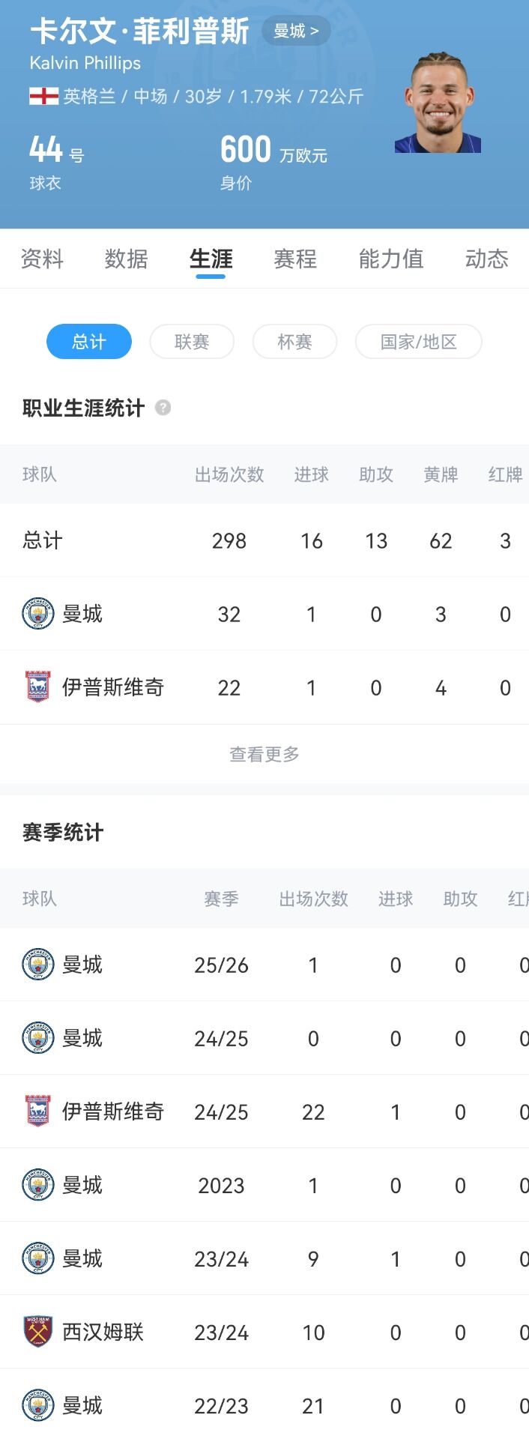This screenshot has width=529, height=1439.
Task: Click the help icon beside 职业生涯统计
Action: (163, 408)
